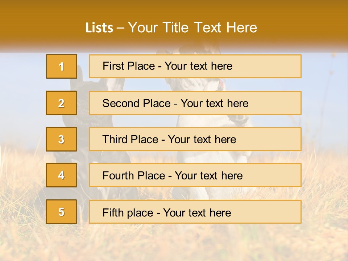Image resolution: width=348 pixels, height=261 pixels.
Task: Select the Third Place text box
Action: tap(195, 139)
